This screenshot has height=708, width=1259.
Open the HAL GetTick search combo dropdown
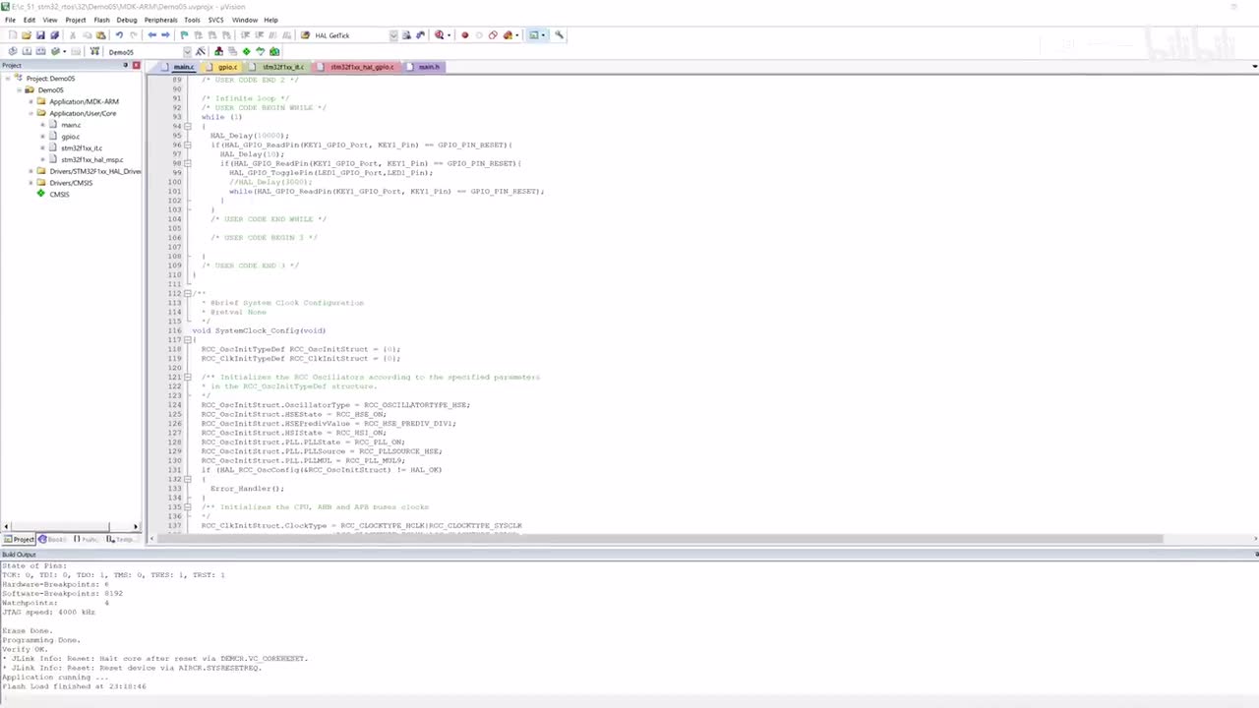point(393,35)
